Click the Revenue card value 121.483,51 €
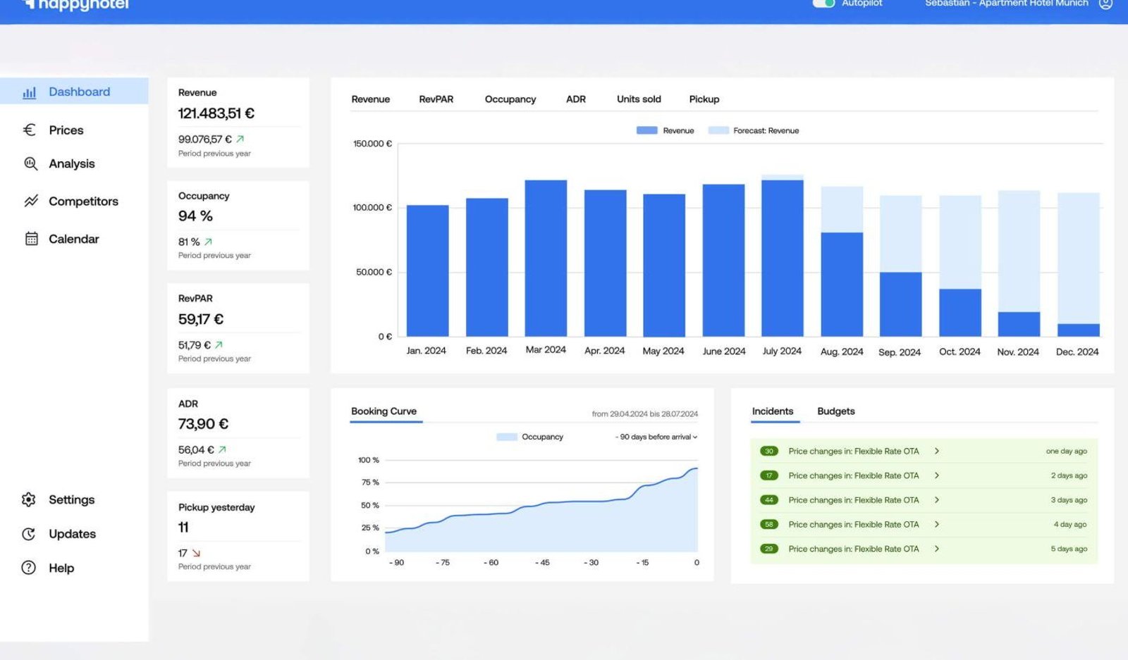 [x=216, y=113]
